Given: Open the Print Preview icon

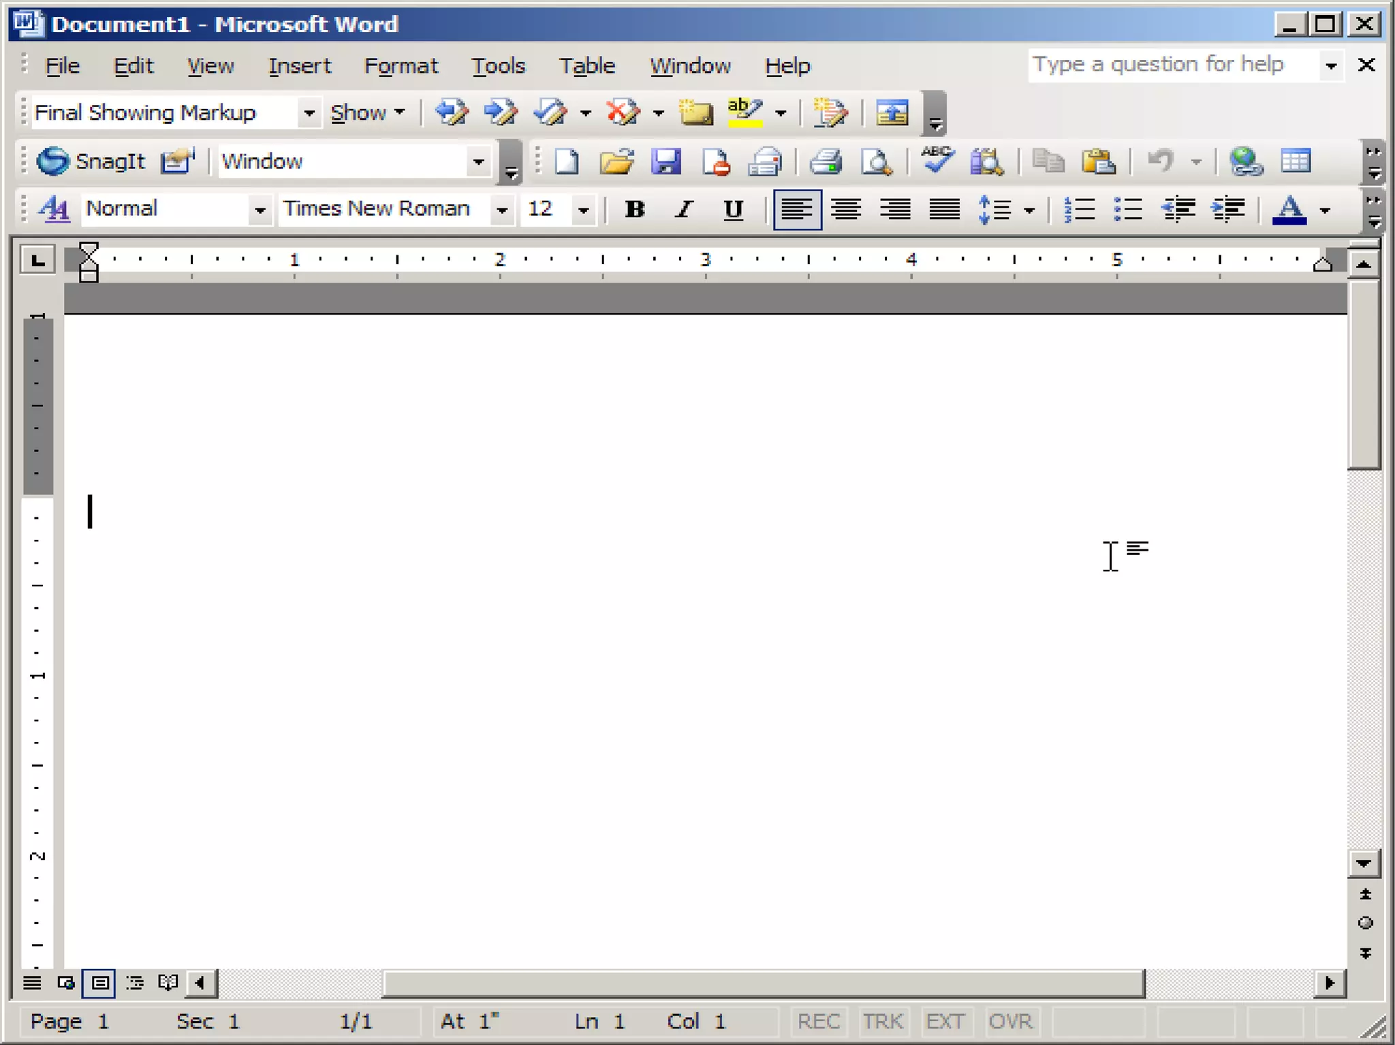Looking at the screenshot, I should [875, 162].
